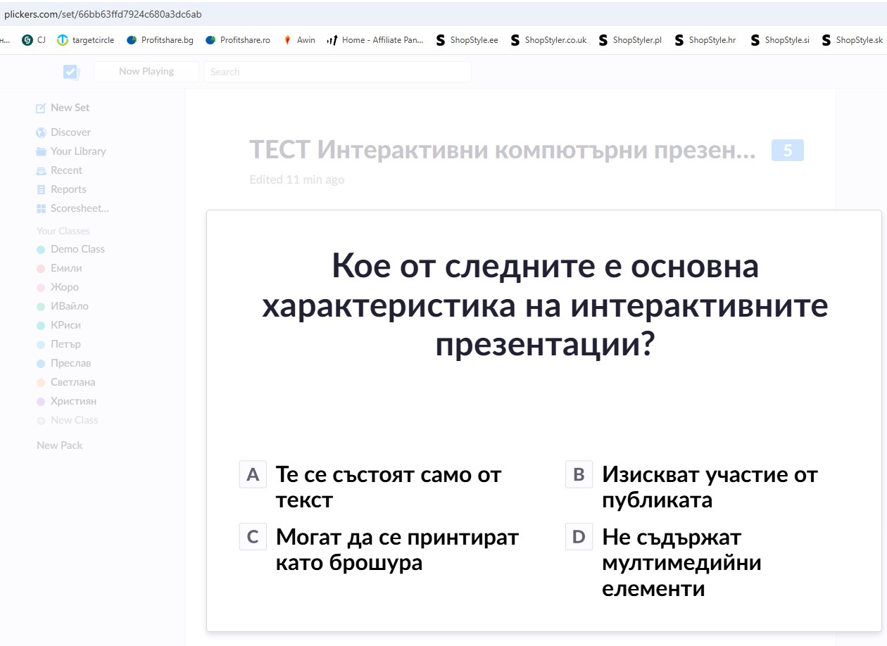Click the Search input field

(x=337, y=72)
